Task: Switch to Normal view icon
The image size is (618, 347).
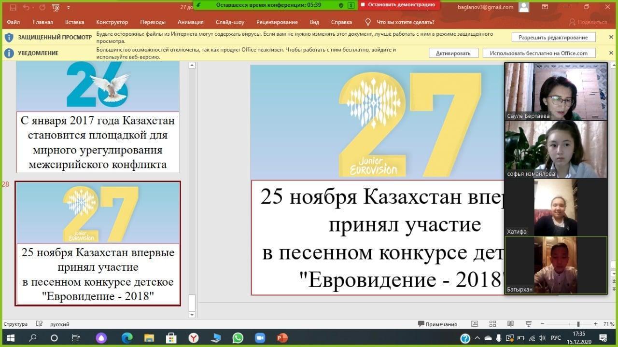Action: (x=475, y=324)
